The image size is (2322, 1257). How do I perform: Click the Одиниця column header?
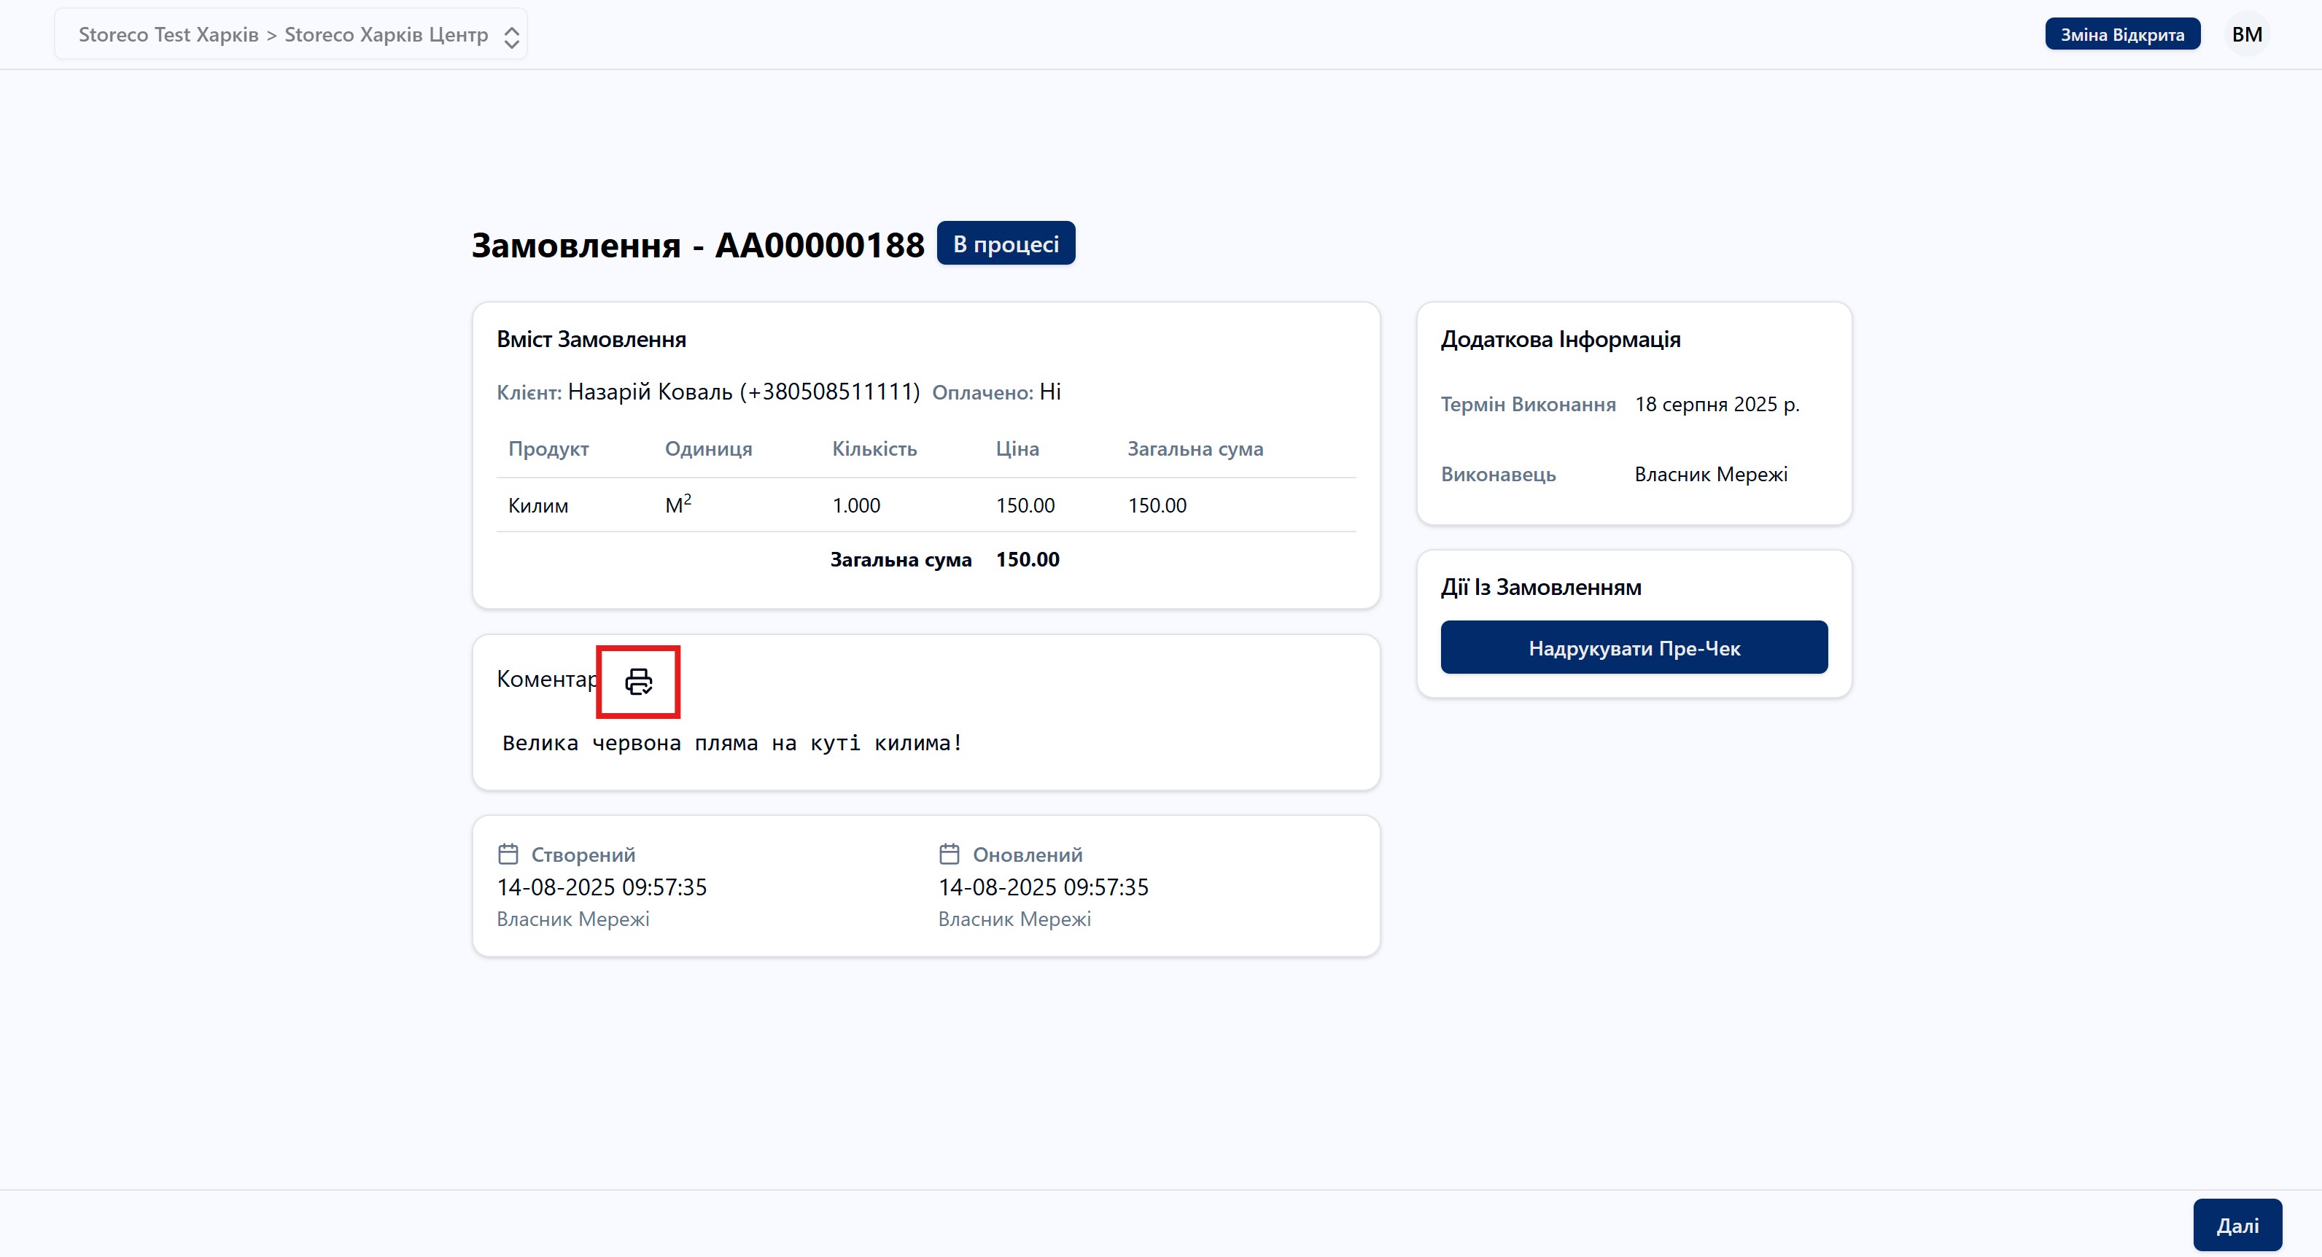tap(707, 448)
